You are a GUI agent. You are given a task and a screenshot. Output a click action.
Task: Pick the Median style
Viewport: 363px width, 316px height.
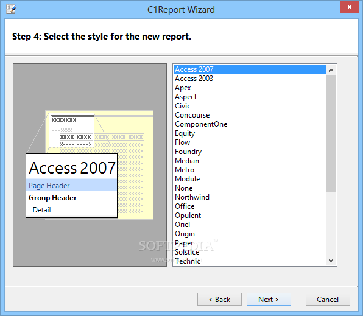(250, 161)
